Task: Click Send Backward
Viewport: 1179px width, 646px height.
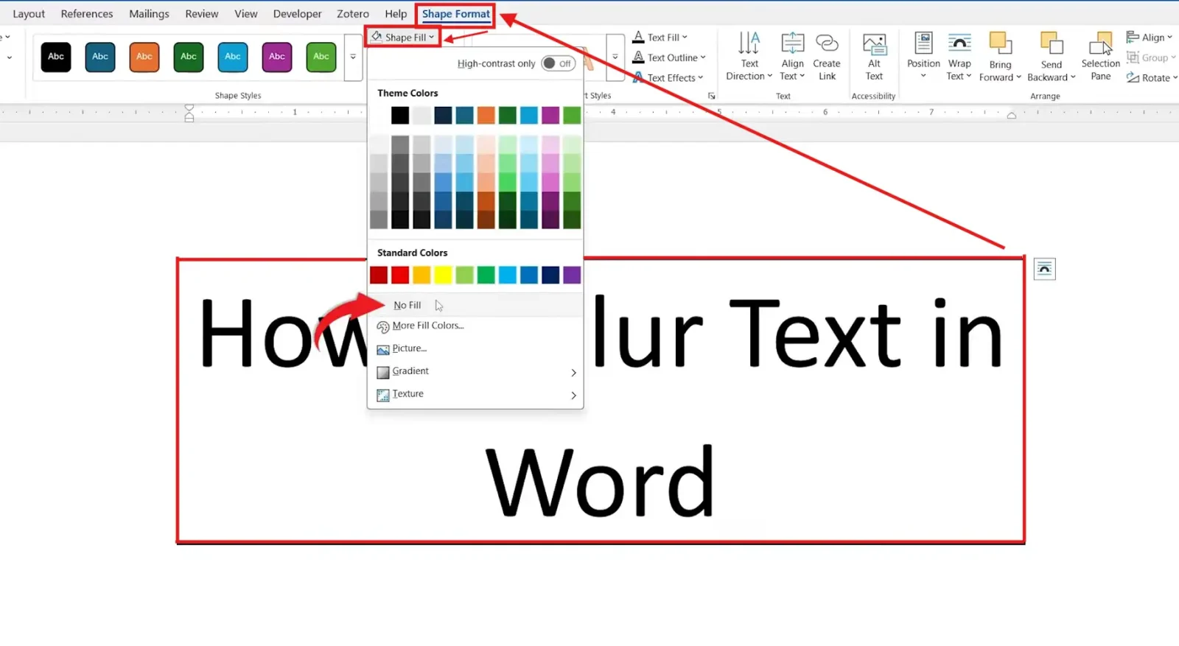Action: point(1052,57)
